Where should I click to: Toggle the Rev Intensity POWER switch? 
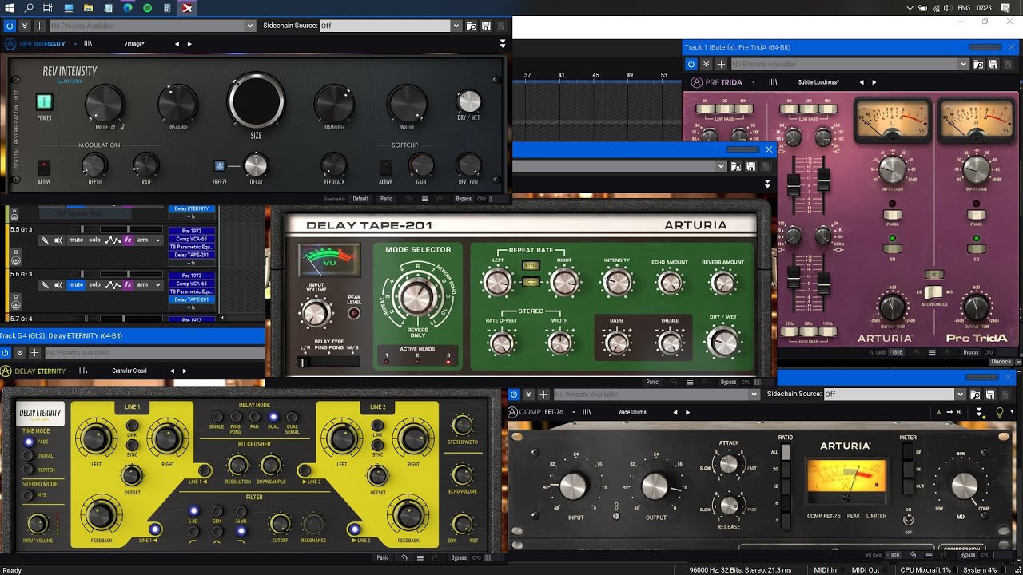tap(44, 102)
